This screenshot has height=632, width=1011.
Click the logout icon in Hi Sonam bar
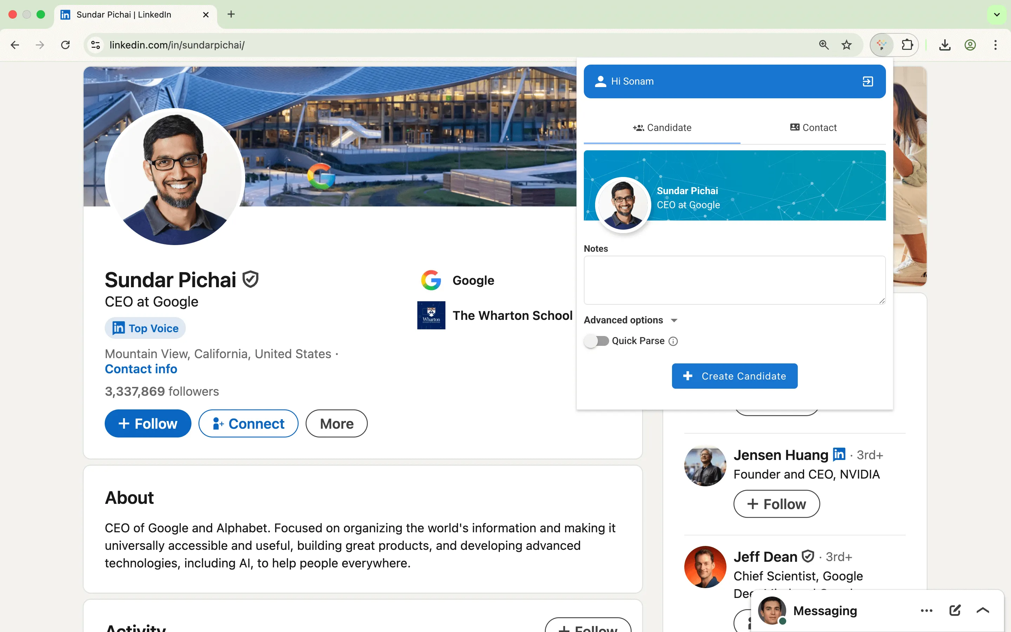point(868,81)
